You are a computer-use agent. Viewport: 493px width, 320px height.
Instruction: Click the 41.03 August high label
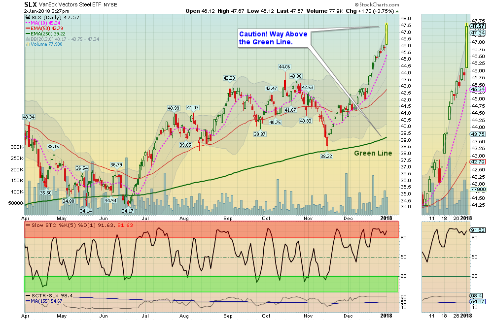click(x=193, y=107)
